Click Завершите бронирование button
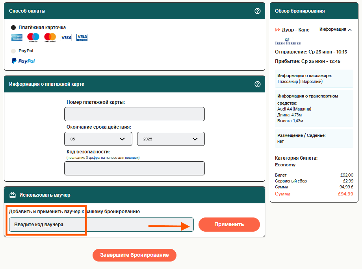 [134, 255]
